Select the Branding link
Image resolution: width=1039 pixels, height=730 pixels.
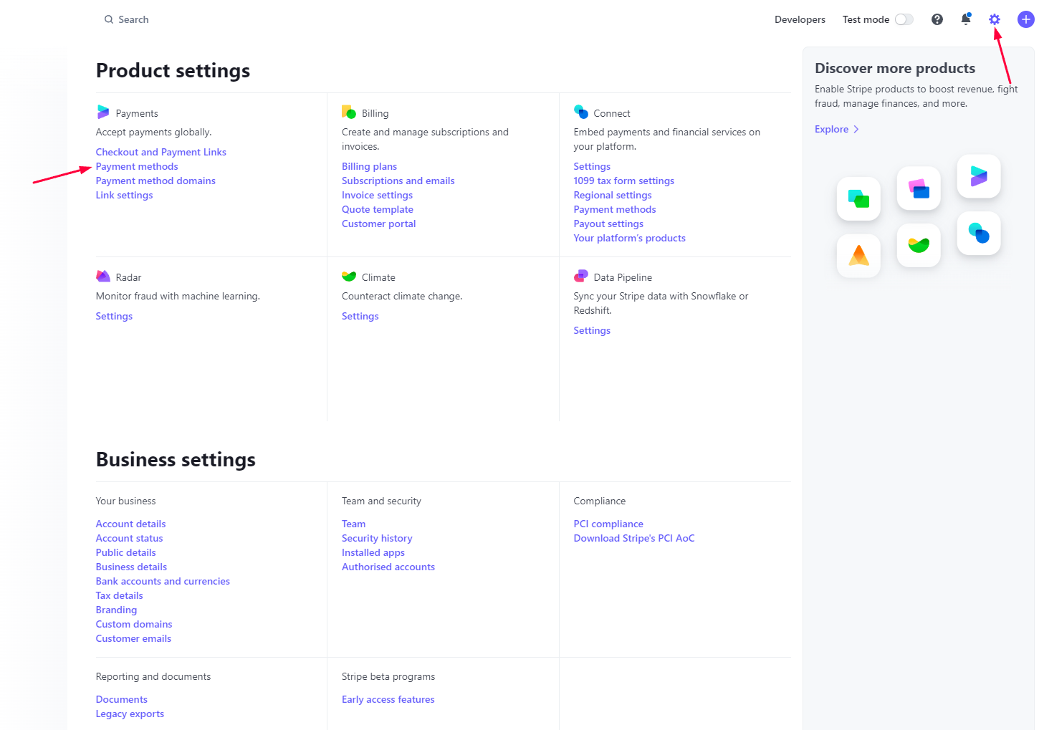click(116, 610)
